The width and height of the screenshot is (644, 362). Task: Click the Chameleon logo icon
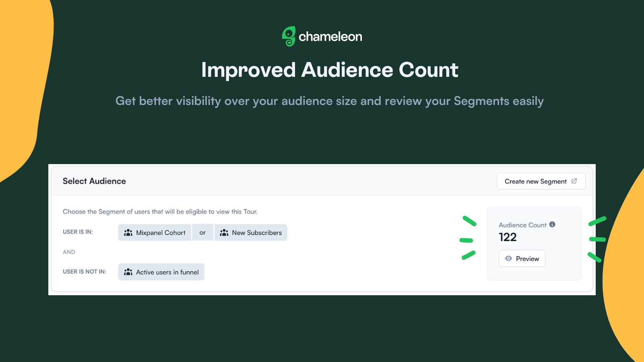click(289, 37)
